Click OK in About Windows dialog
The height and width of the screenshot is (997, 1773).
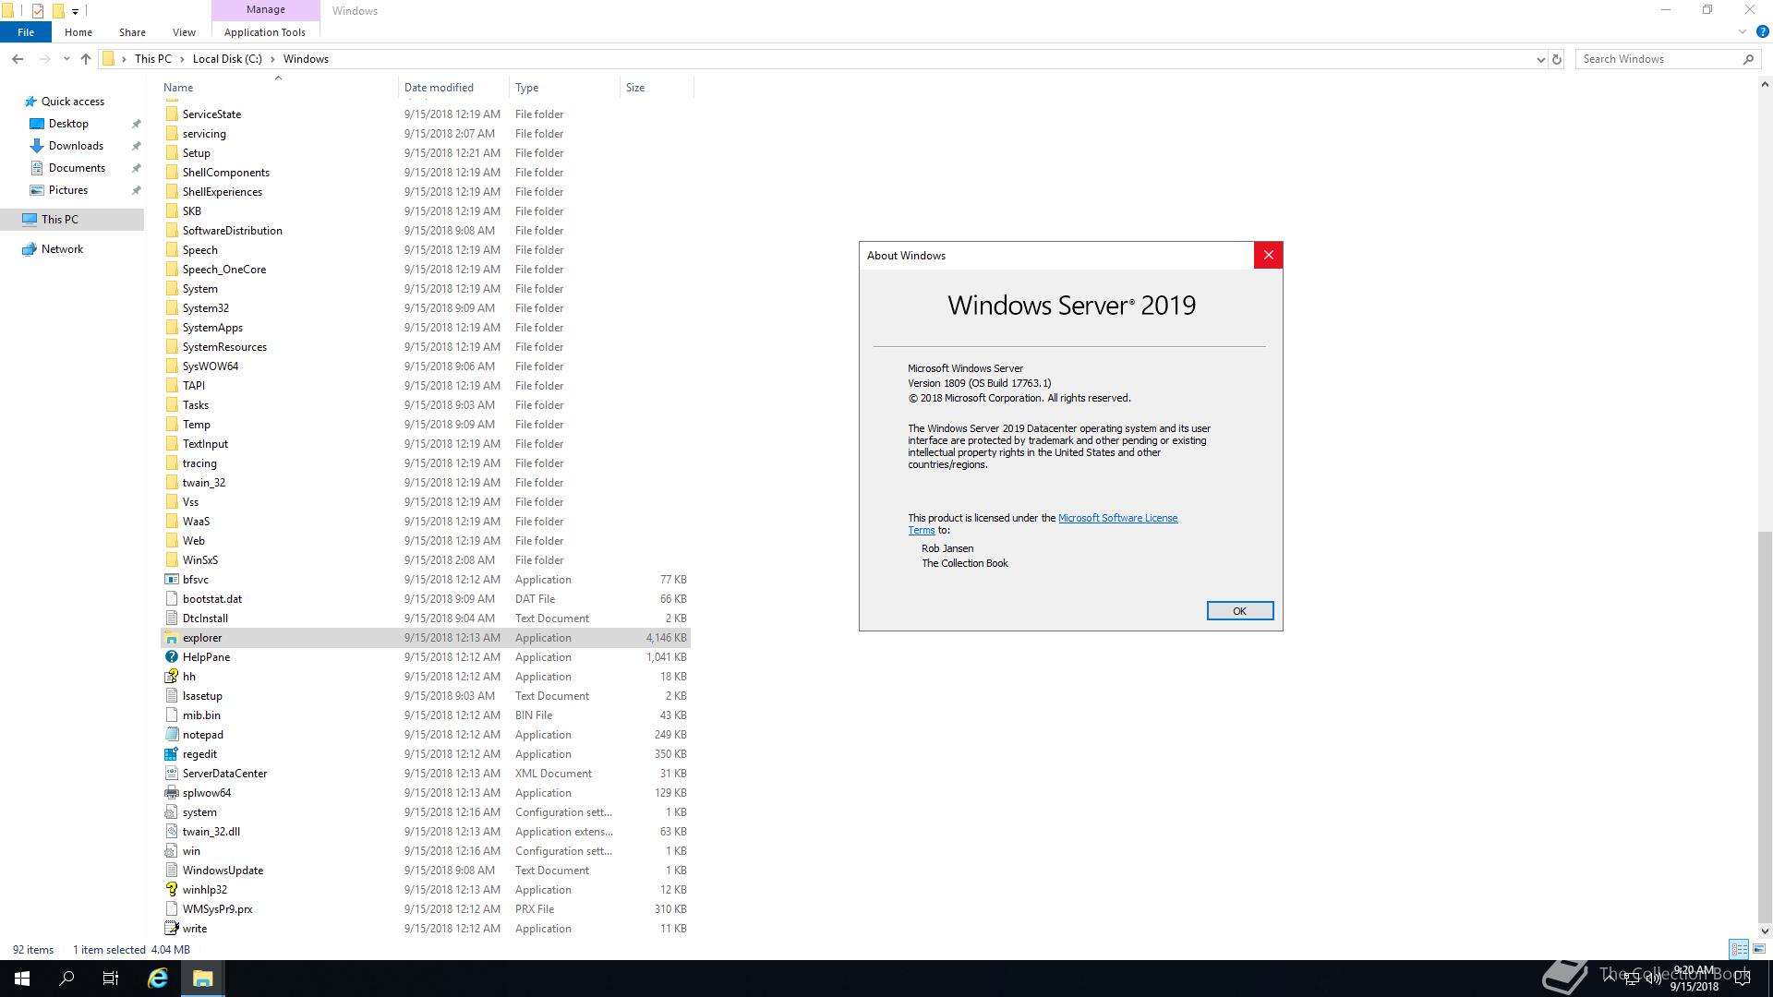coord(1239,611)
